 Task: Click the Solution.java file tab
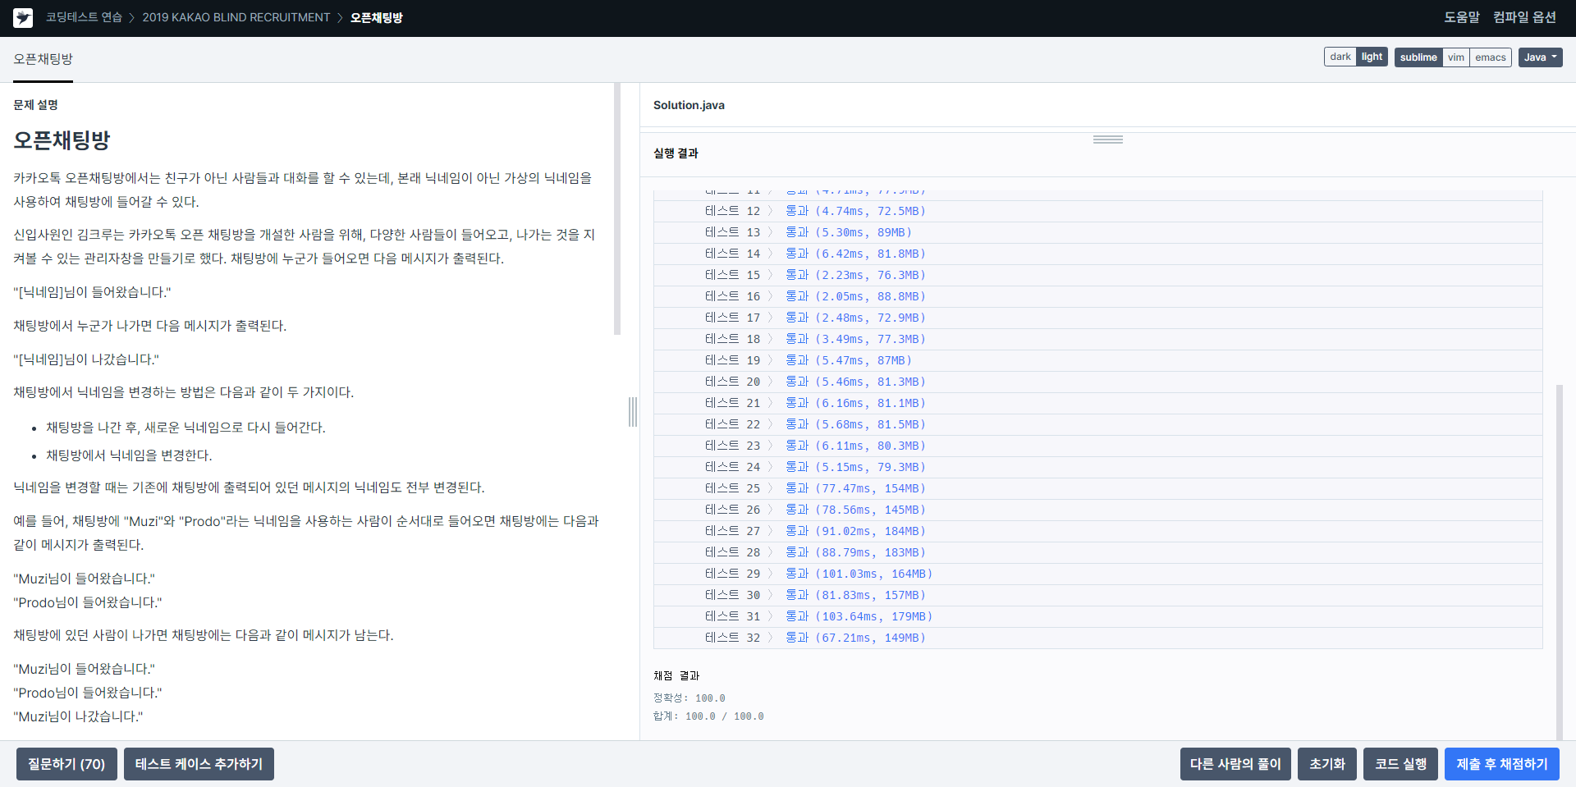tap(689, 105)
